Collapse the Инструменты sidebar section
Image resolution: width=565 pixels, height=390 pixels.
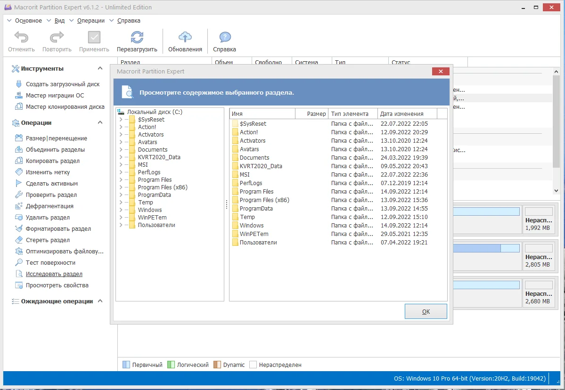(x=100, y=68)
